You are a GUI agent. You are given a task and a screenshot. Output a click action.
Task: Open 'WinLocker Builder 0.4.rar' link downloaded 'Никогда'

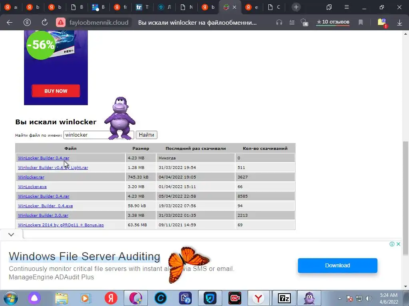pyautogui.click(x=44, y=158)
